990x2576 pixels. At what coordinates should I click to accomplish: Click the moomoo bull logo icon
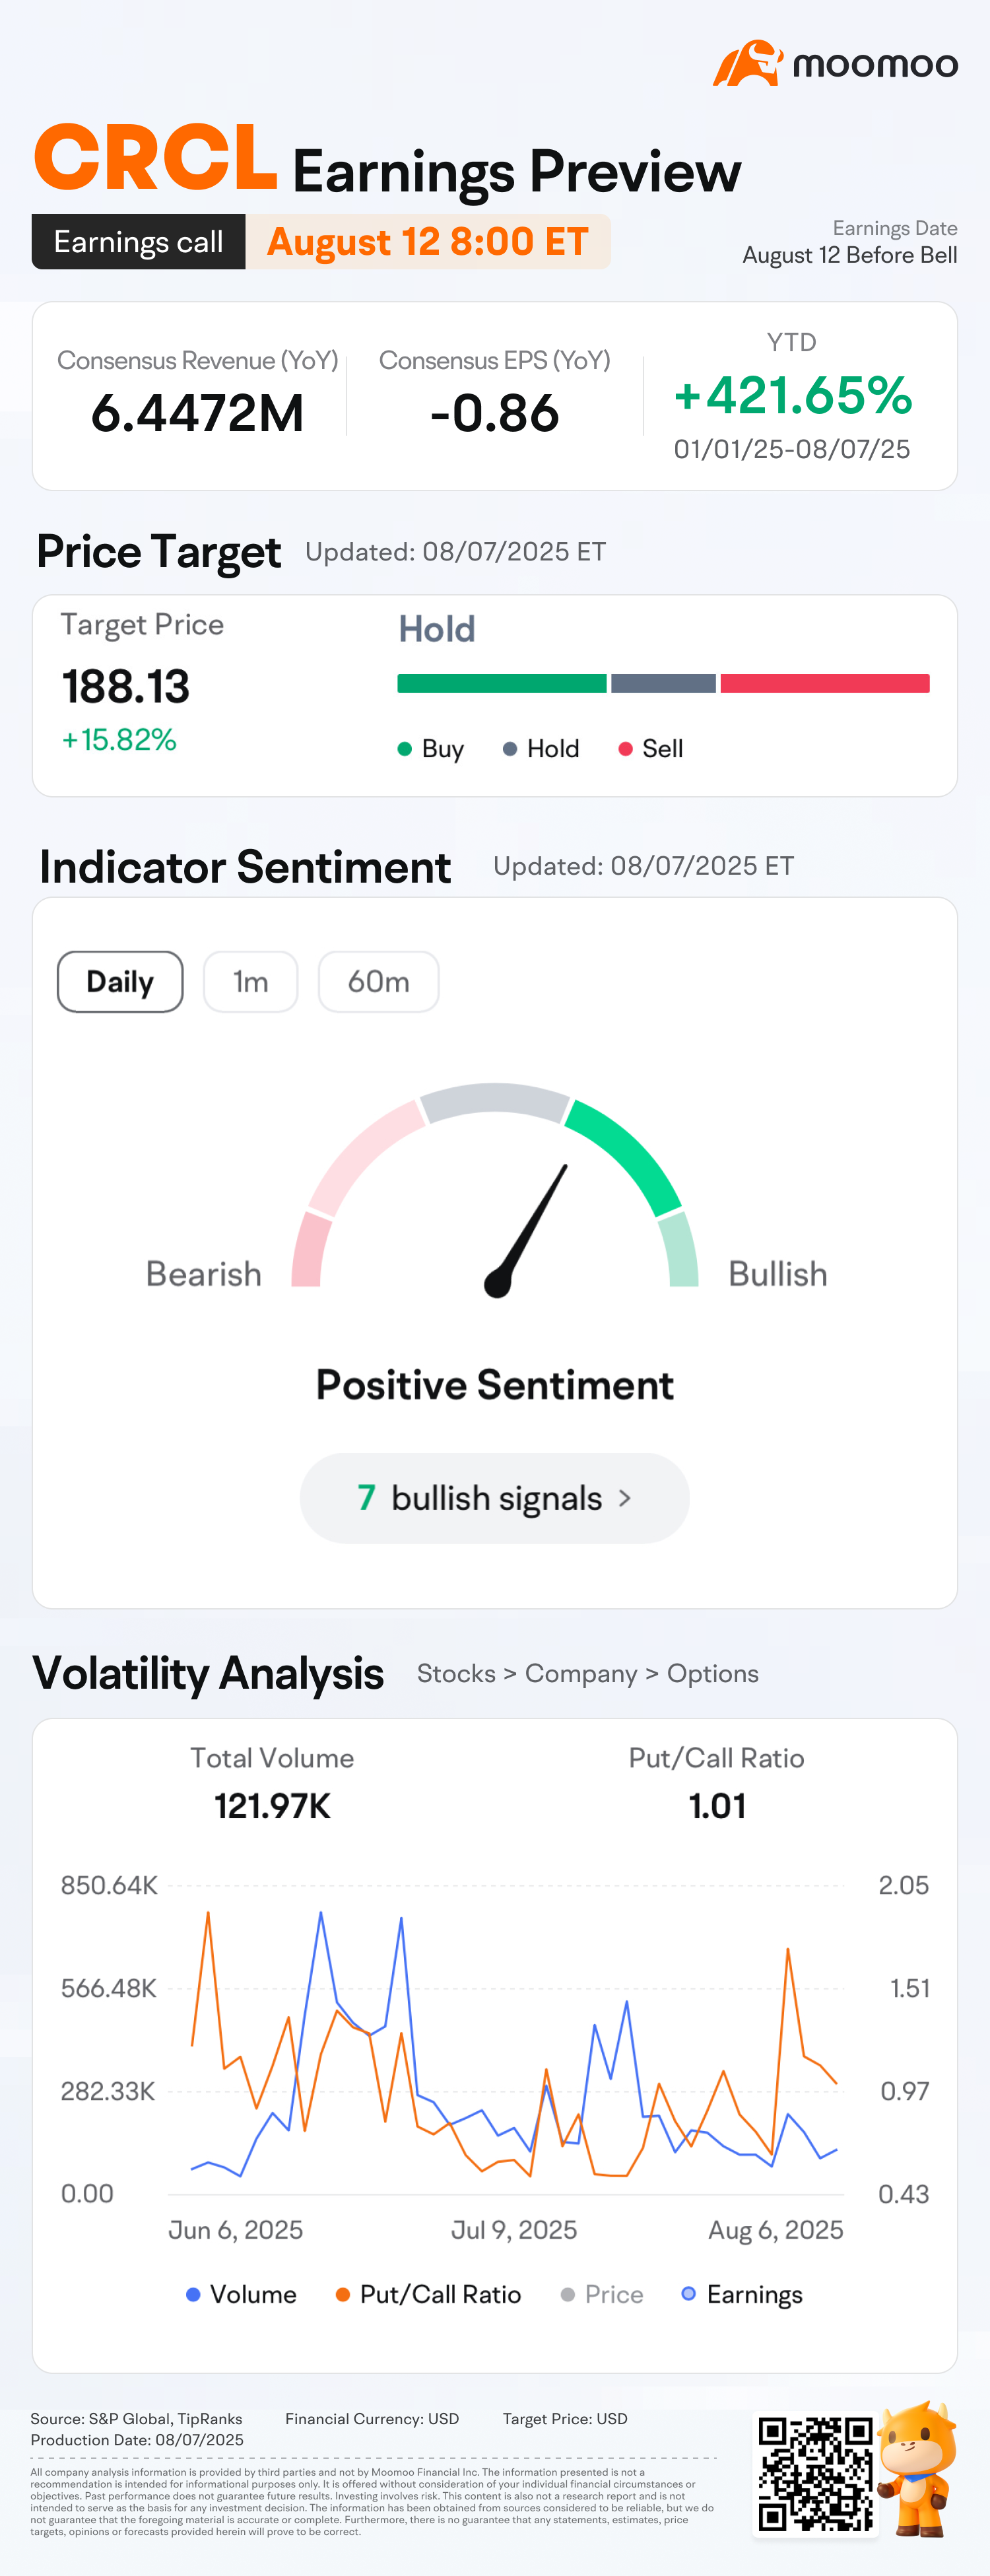click(x=747, y=63)
